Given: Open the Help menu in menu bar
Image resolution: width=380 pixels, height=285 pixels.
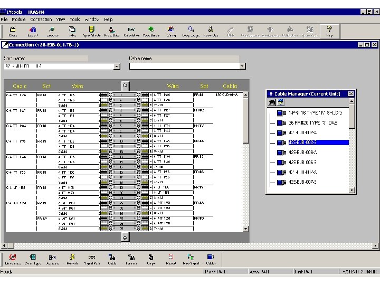Looking at the screenshot, I should coord(108,20).
